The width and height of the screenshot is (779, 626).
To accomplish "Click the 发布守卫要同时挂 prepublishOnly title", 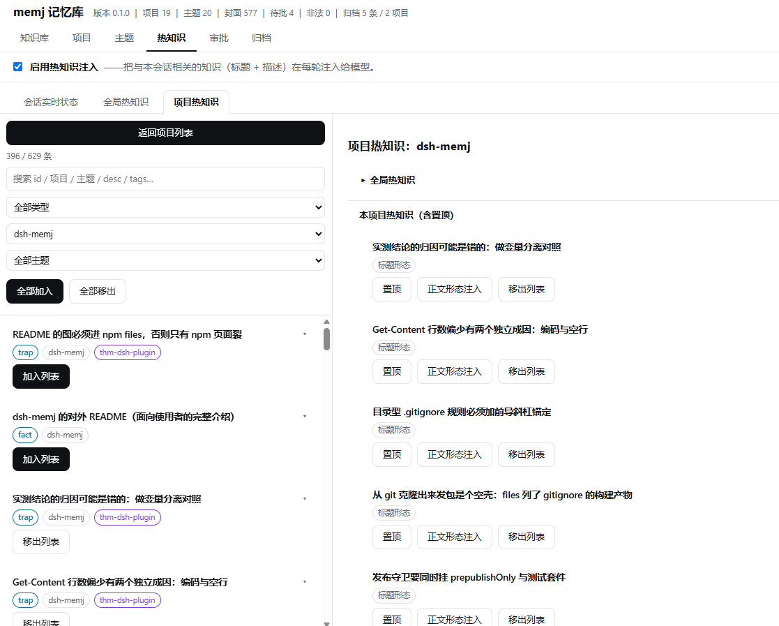I will click(x=469, y=577).
